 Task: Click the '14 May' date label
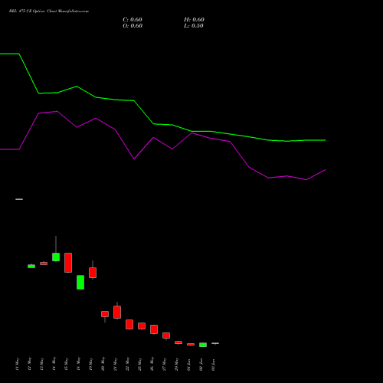pos(54,364)
